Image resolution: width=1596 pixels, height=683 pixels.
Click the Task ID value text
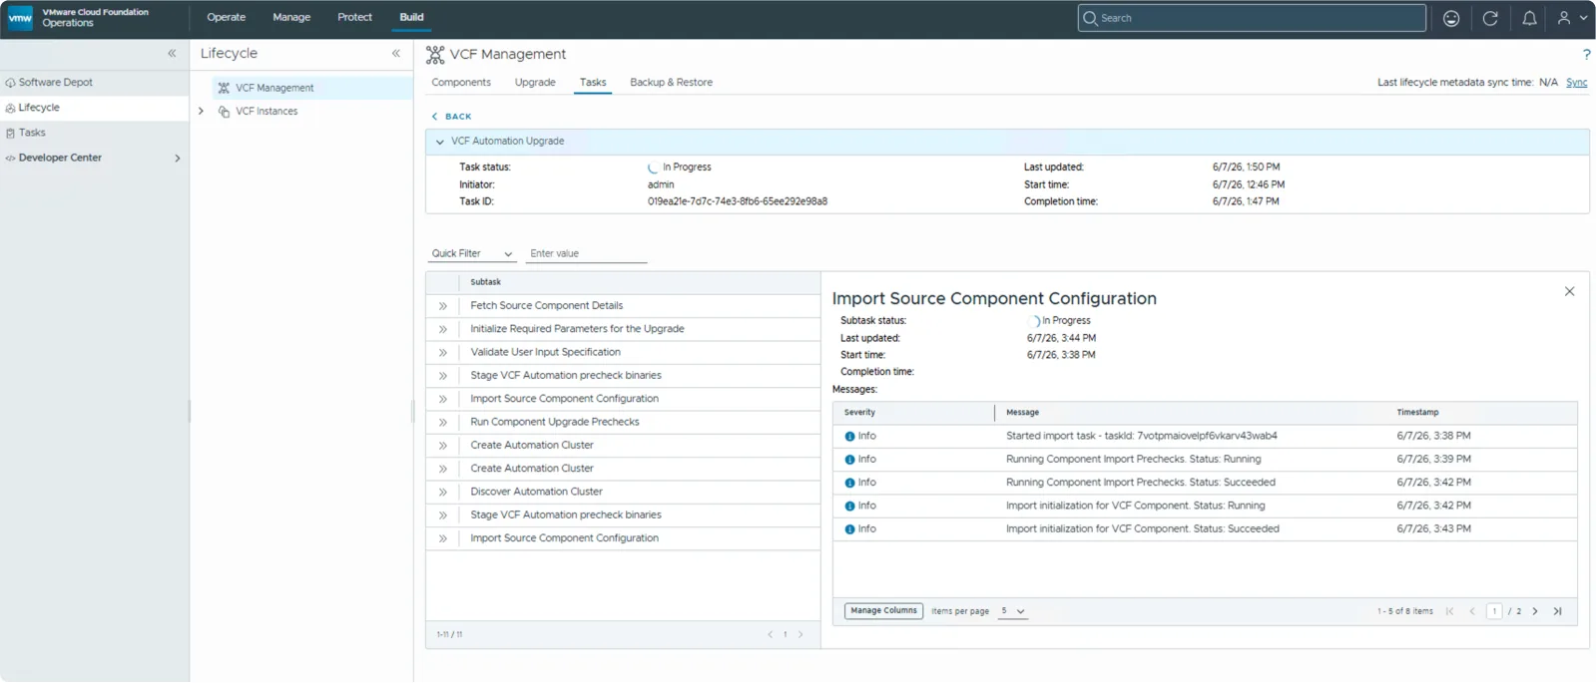click(737, 201)
